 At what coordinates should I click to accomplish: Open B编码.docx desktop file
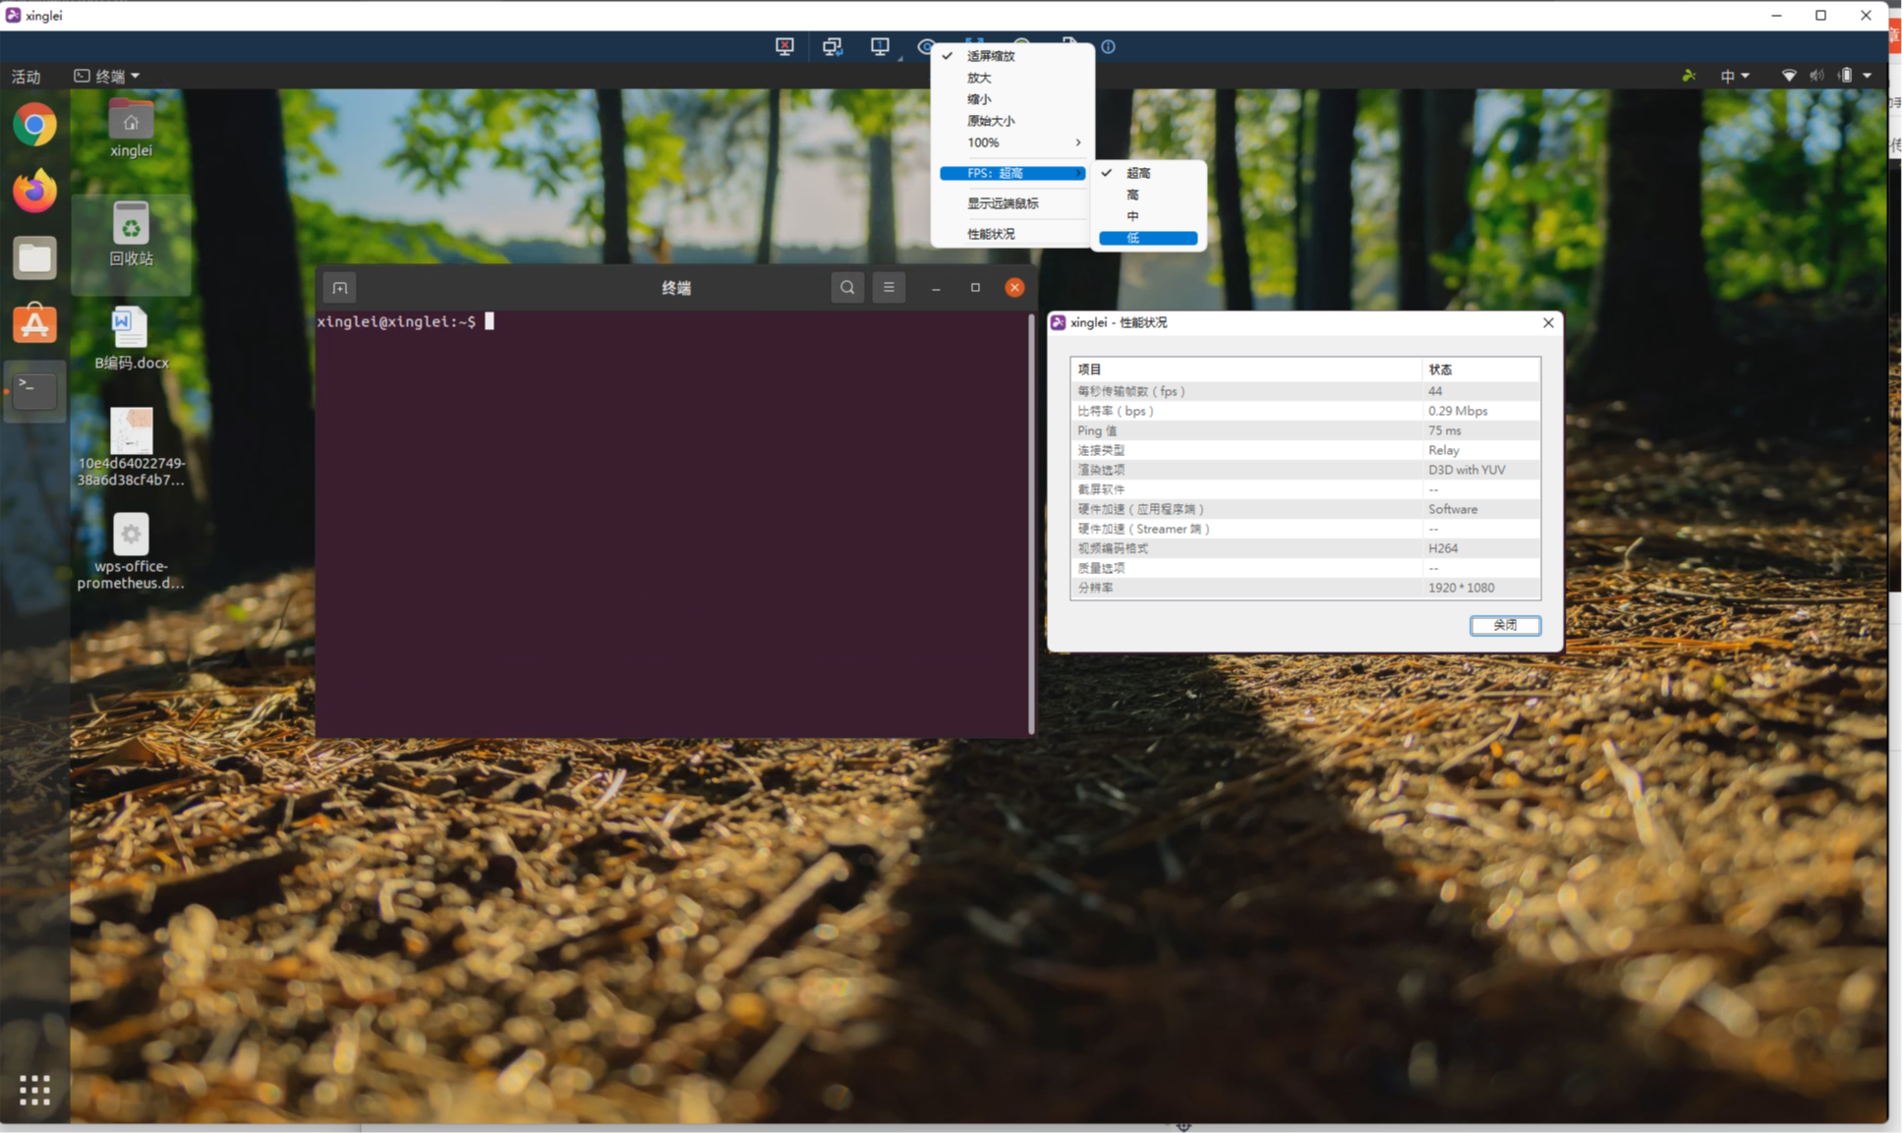pos(131,338)
